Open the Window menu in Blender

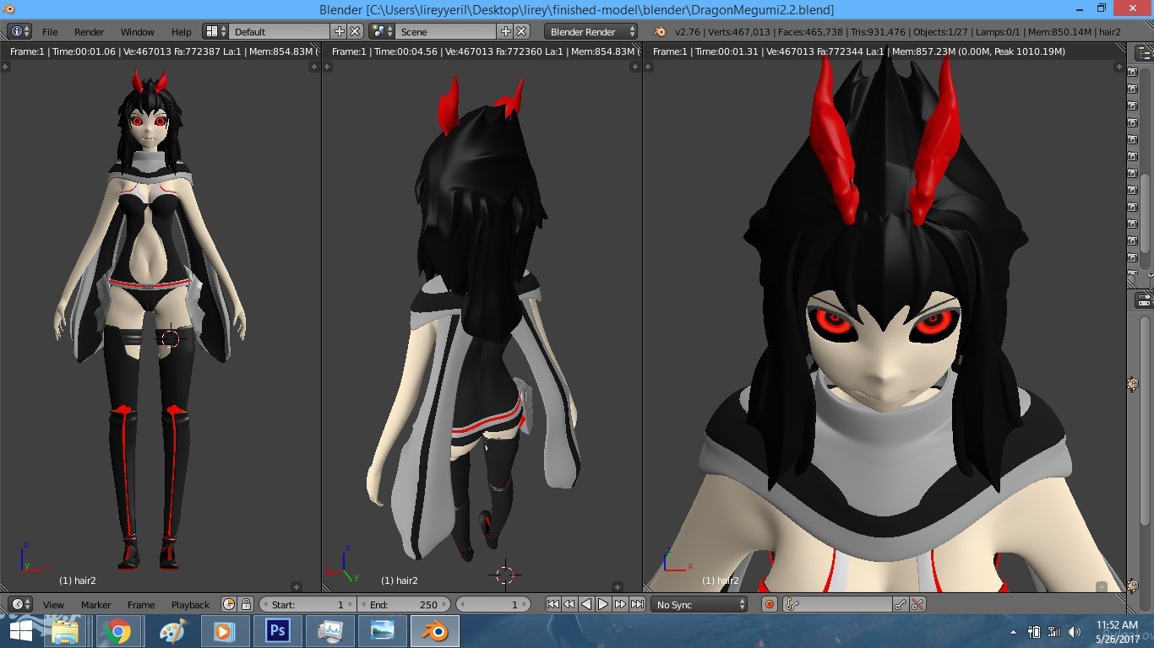pos(137,31)
